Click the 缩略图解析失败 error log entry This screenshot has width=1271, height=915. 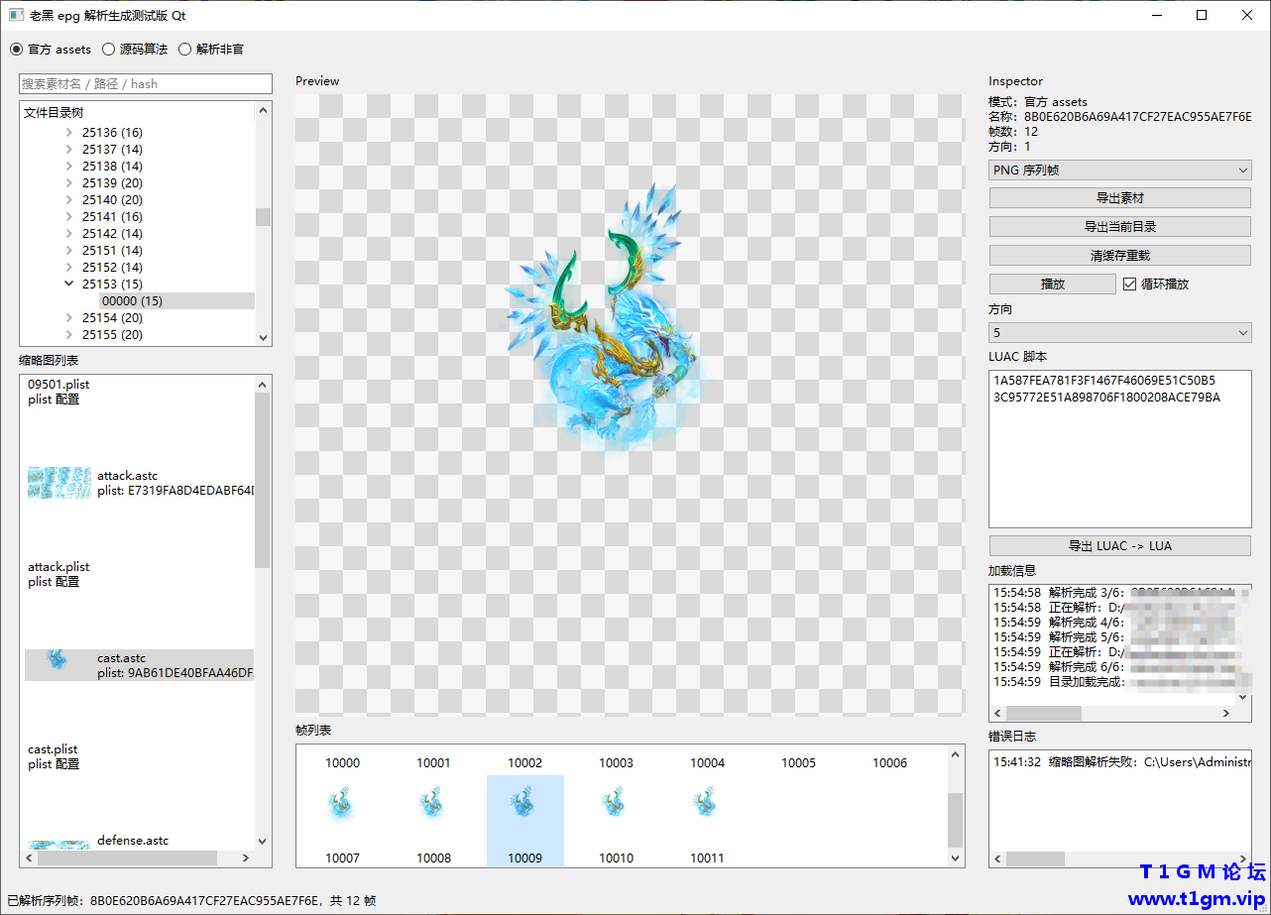[1122, 762]
